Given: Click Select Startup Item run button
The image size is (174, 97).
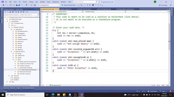Looking at the screenshot, I should pyautogui.click(x=70, y=5).
